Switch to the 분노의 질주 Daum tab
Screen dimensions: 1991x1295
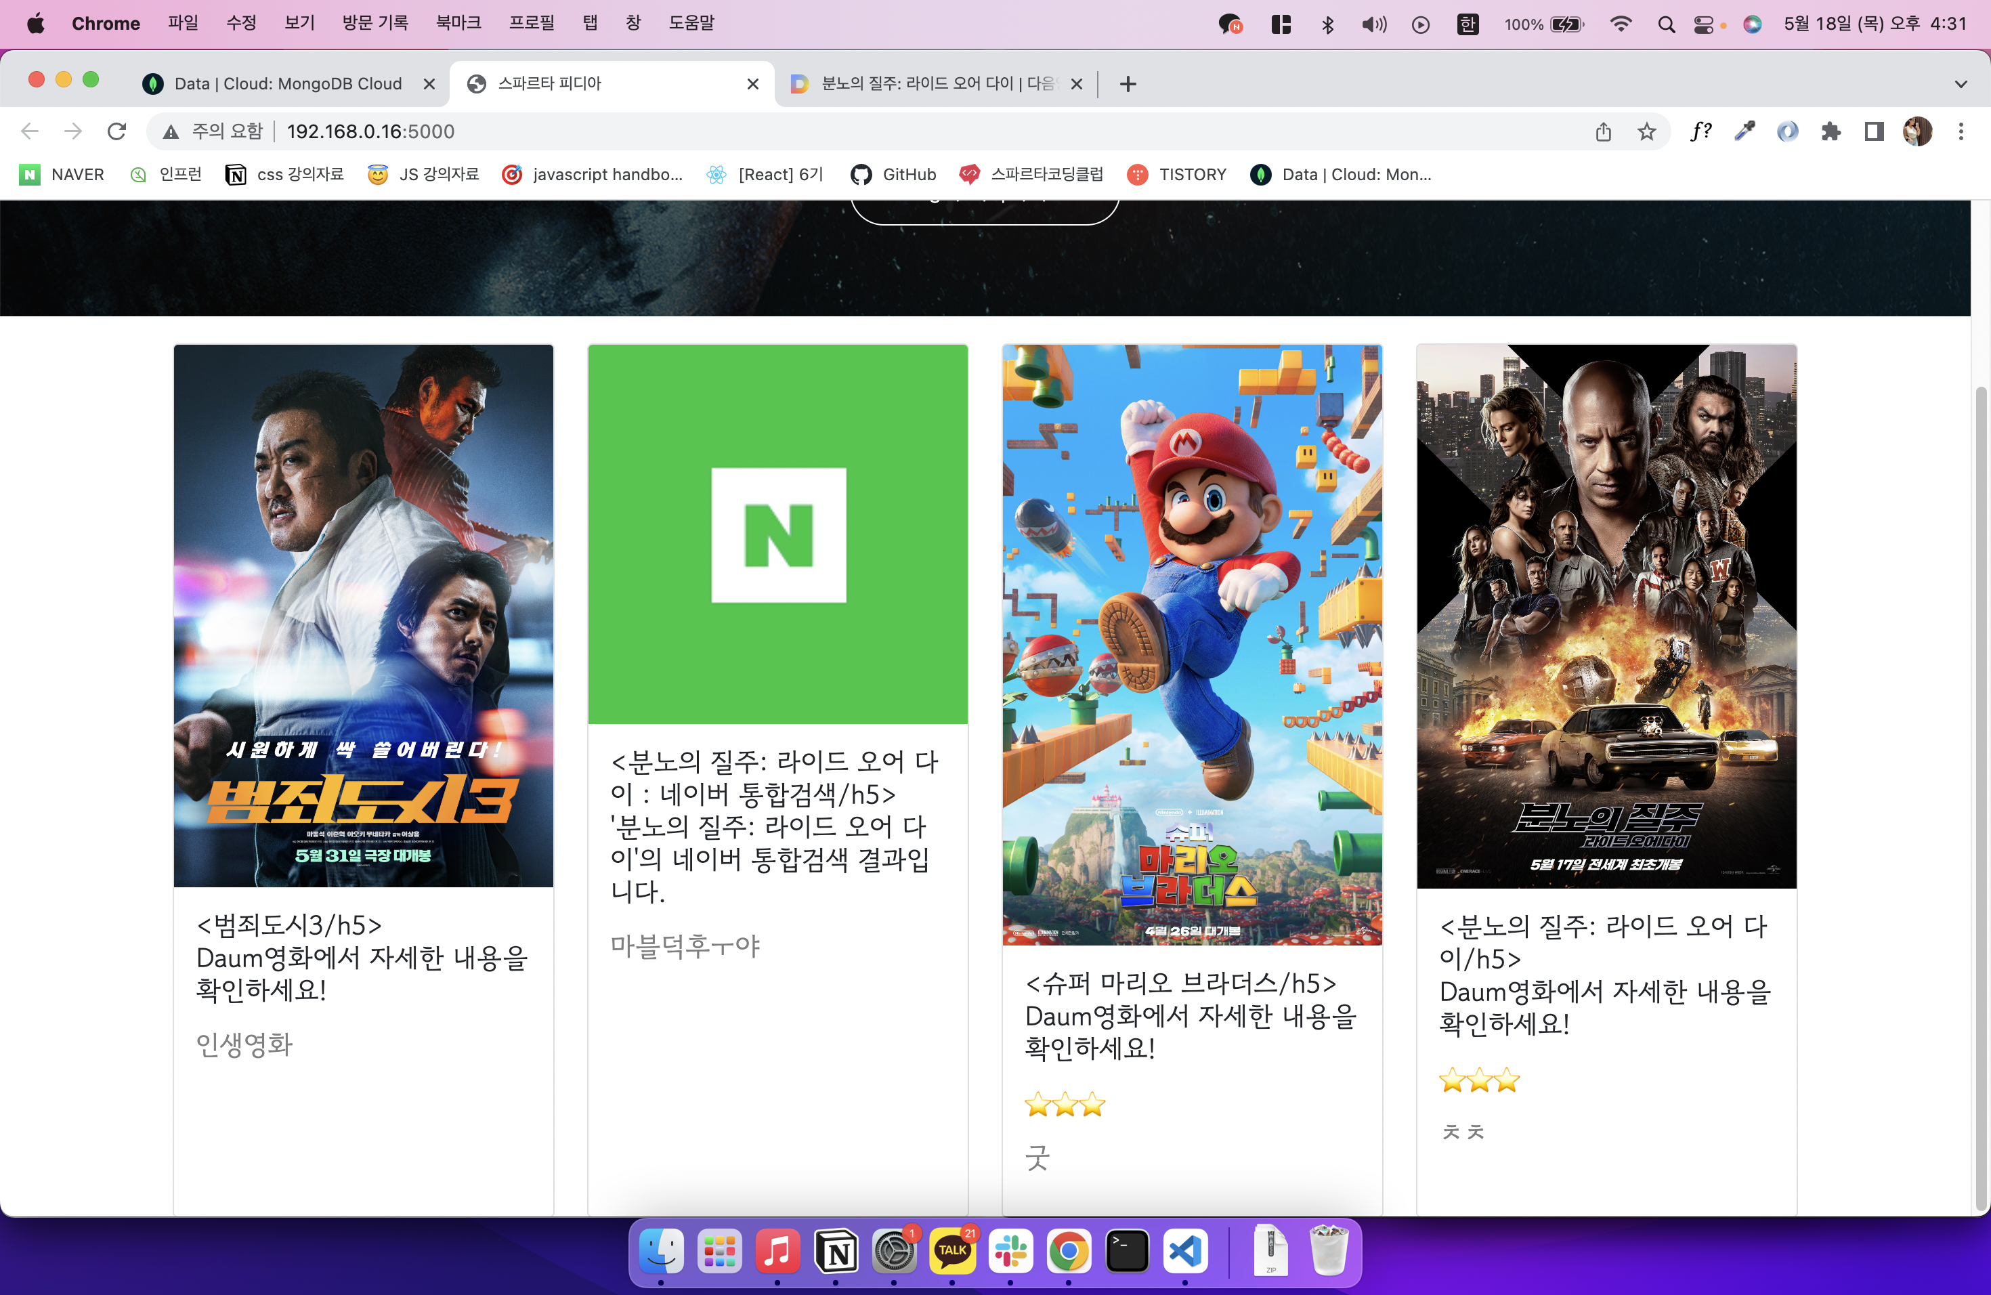click(935, 84)
